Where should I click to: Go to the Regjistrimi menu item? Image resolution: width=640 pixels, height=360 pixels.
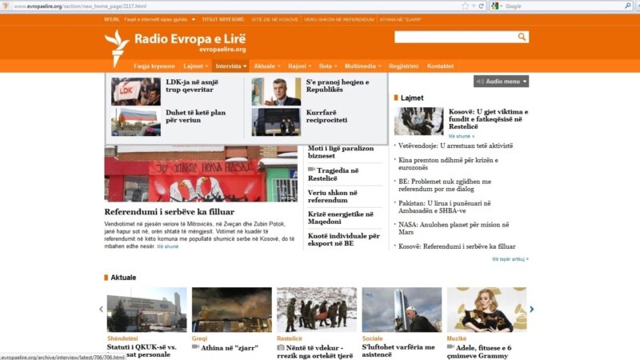tap(402, 66)
